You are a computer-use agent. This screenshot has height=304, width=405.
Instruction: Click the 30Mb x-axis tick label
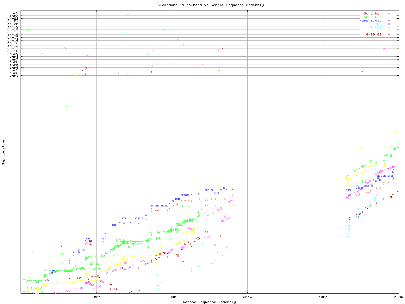pyautogui.click(x=247, y=297)
